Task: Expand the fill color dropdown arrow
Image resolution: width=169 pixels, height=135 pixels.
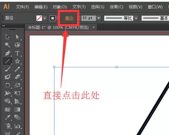Action: click(x=45, y=18)
